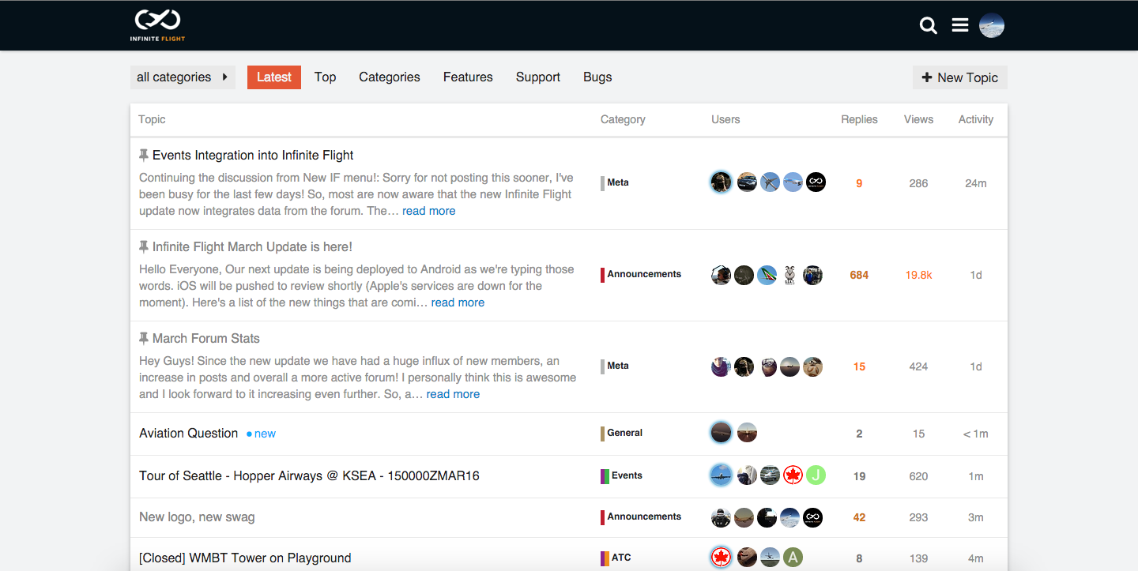Create a New Topic
This screenshot has width=1138, height=571.
tap(960, 77)
